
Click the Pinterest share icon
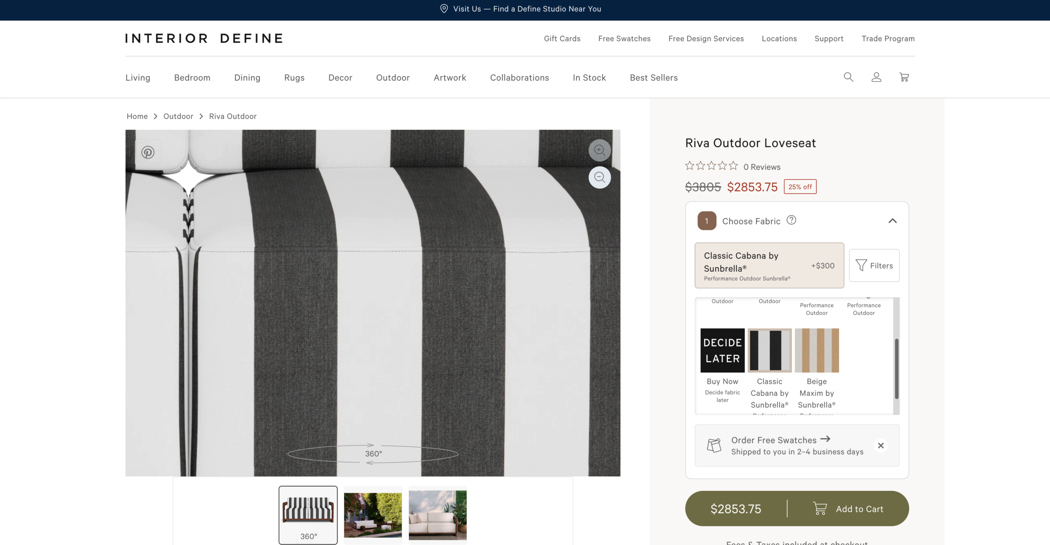148,152
